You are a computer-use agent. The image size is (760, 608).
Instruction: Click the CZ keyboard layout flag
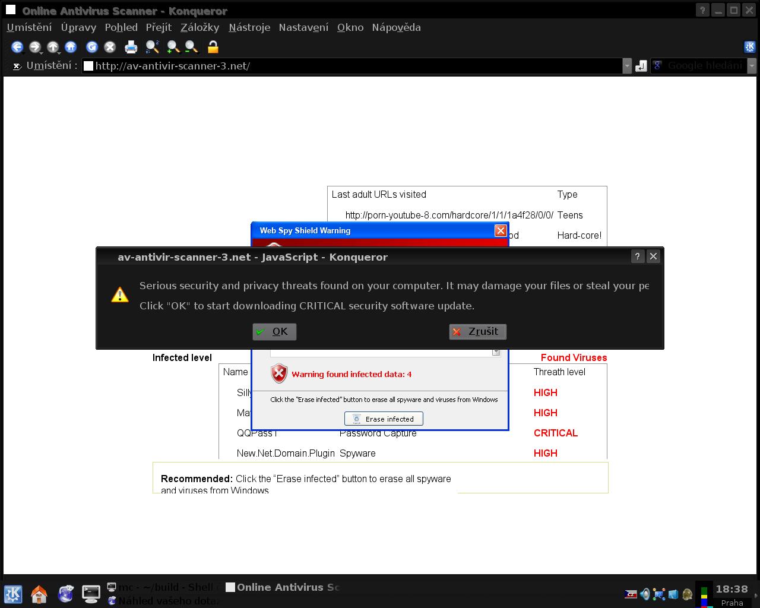[x=631, y=594]
